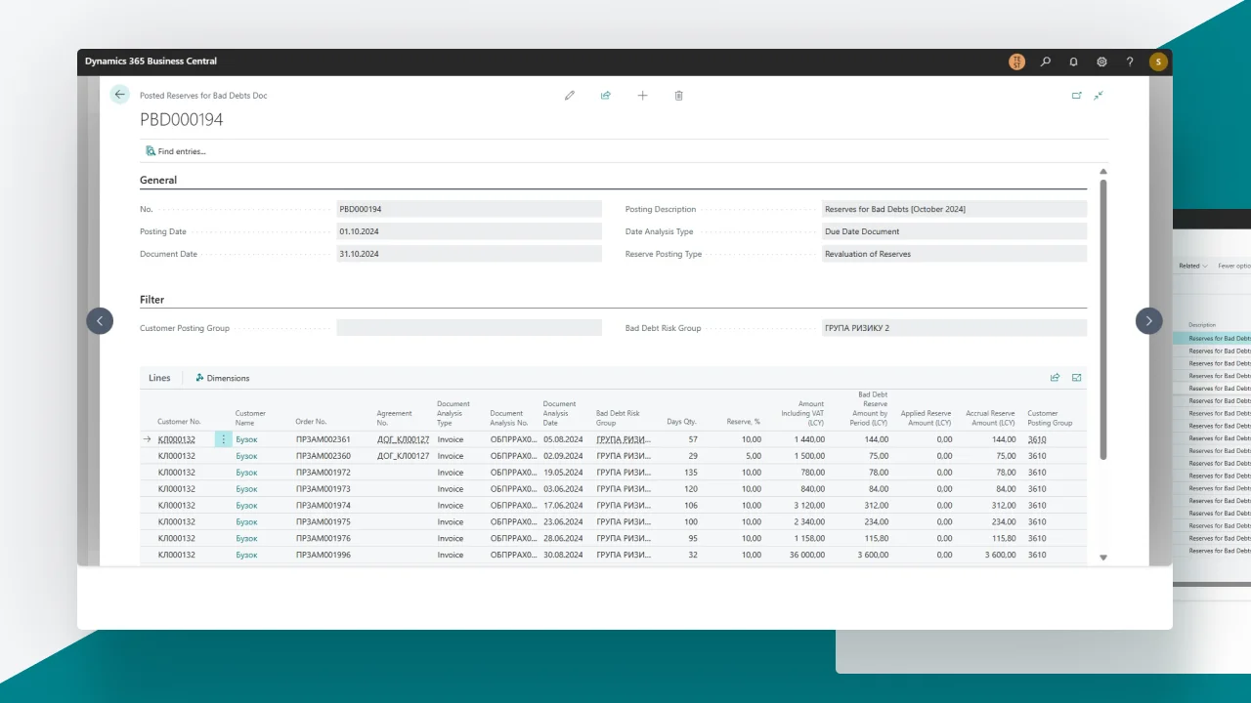Image resolution: width=1251 pixels, height=703 pixels.
Task: Switch to the Lines tab
Action: (x=159, y=378)
